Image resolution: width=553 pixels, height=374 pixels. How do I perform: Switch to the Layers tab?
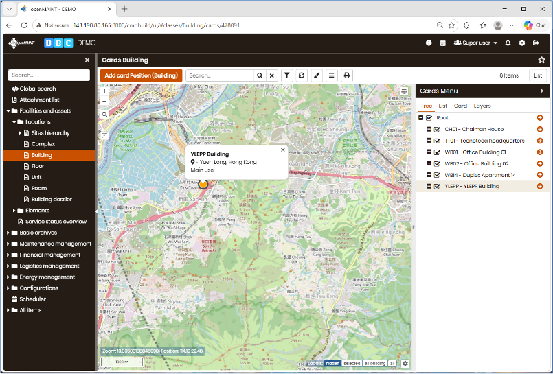(482, 106)
